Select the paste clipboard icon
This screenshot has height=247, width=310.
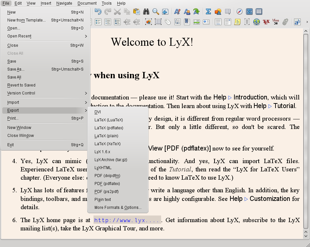pyautogui.click(x=137, y=12)
